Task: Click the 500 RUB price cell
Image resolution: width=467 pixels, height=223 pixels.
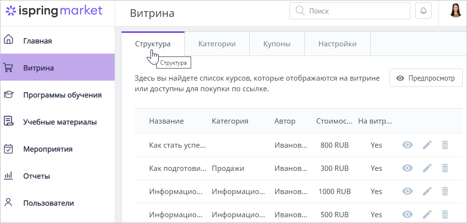Action: [334, 214]
